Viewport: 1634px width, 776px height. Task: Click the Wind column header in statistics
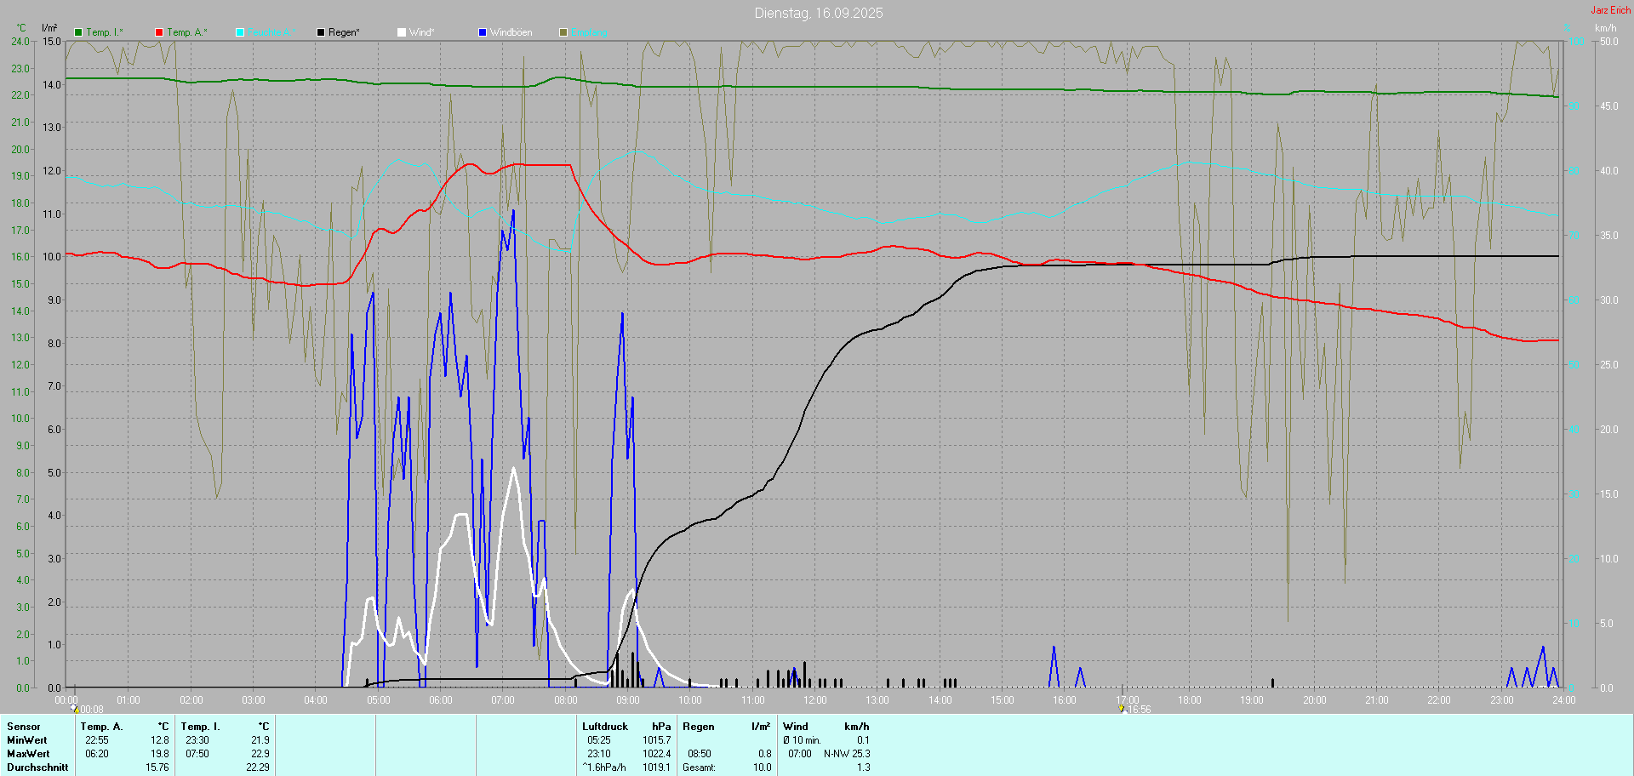click(795, 727)
